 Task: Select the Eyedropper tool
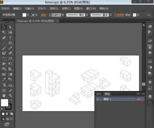4,79
